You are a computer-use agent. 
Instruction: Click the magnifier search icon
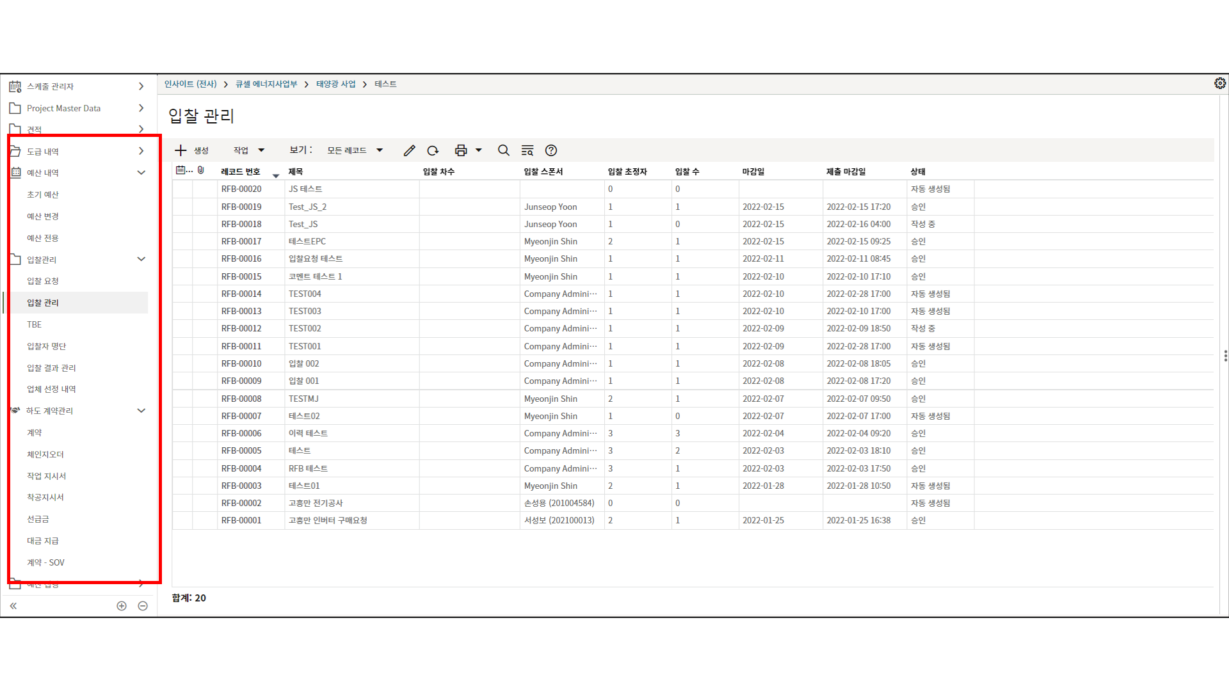coord(504,150)
